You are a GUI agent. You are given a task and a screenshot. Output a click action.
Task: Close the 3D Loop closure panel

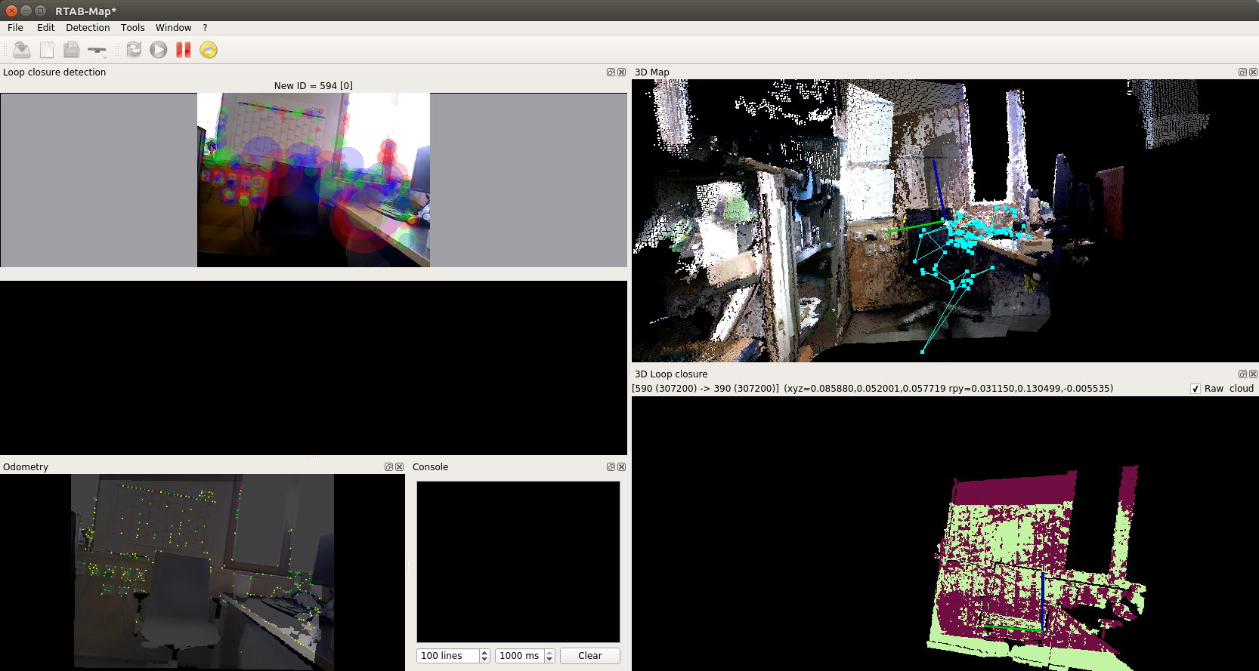click(x=1253, y=374)
